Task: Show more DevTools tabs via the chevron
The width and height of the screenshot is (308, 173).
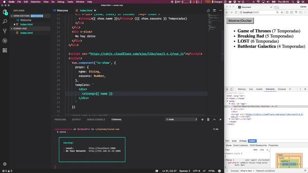Action: pyautogui.click(x=290, y=89)
